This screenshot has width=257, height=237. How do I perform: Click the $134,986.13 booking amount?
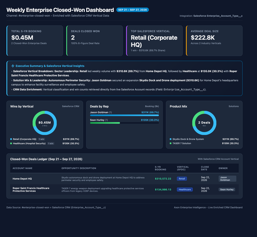pyautogui.click(x=163, y=190)
